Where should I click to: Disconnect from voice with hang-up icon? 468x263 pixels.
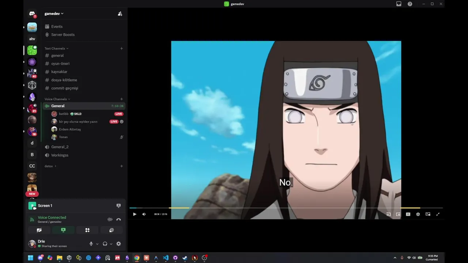118,219
